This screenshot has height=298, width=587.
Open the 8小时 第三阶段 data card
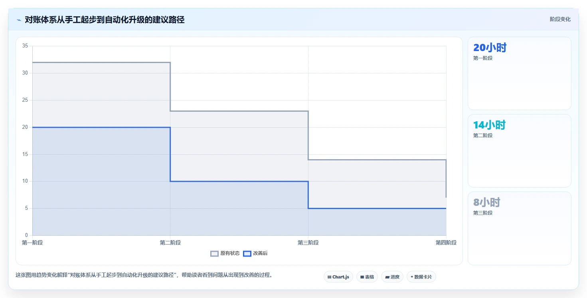pyautogui.click(x=519, y=228)
